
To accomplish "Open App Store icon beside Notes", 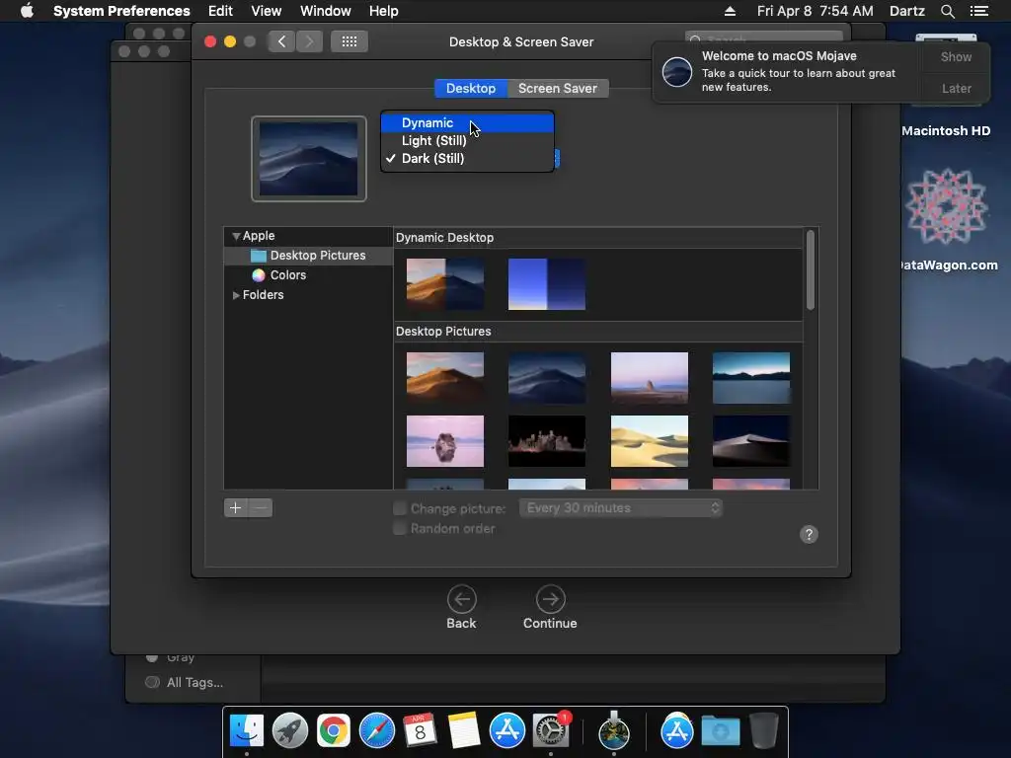I will 506,730.
